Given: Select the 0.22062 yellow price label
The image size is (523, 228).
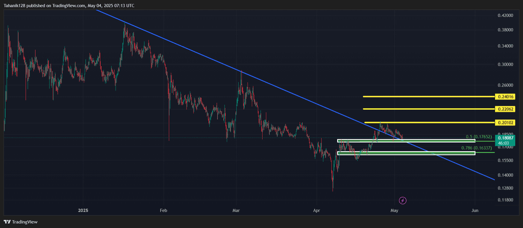Looking at the screenshot, I should pos(506,109).
